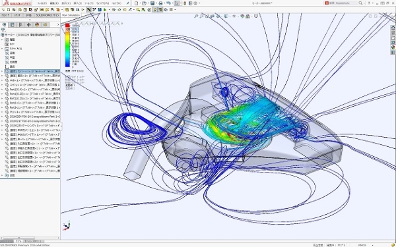Open the ConfigurationManager tab icon
396x247 pixels.
click(20, 25)
